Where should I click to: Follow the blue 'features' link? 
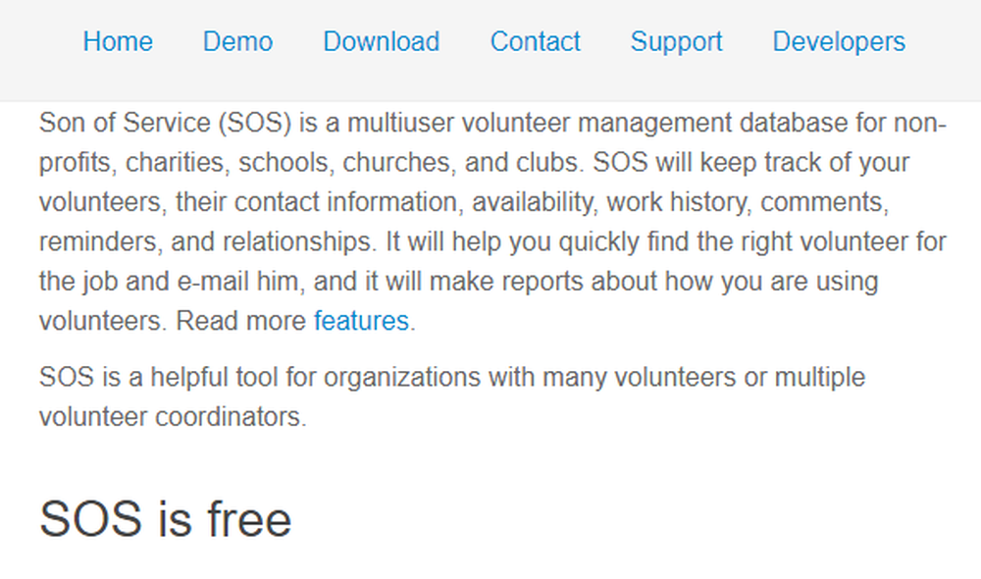click(361, 321)
